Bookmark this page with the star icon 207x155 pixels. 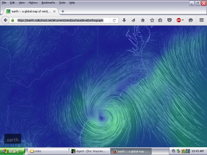click(152, 20)
